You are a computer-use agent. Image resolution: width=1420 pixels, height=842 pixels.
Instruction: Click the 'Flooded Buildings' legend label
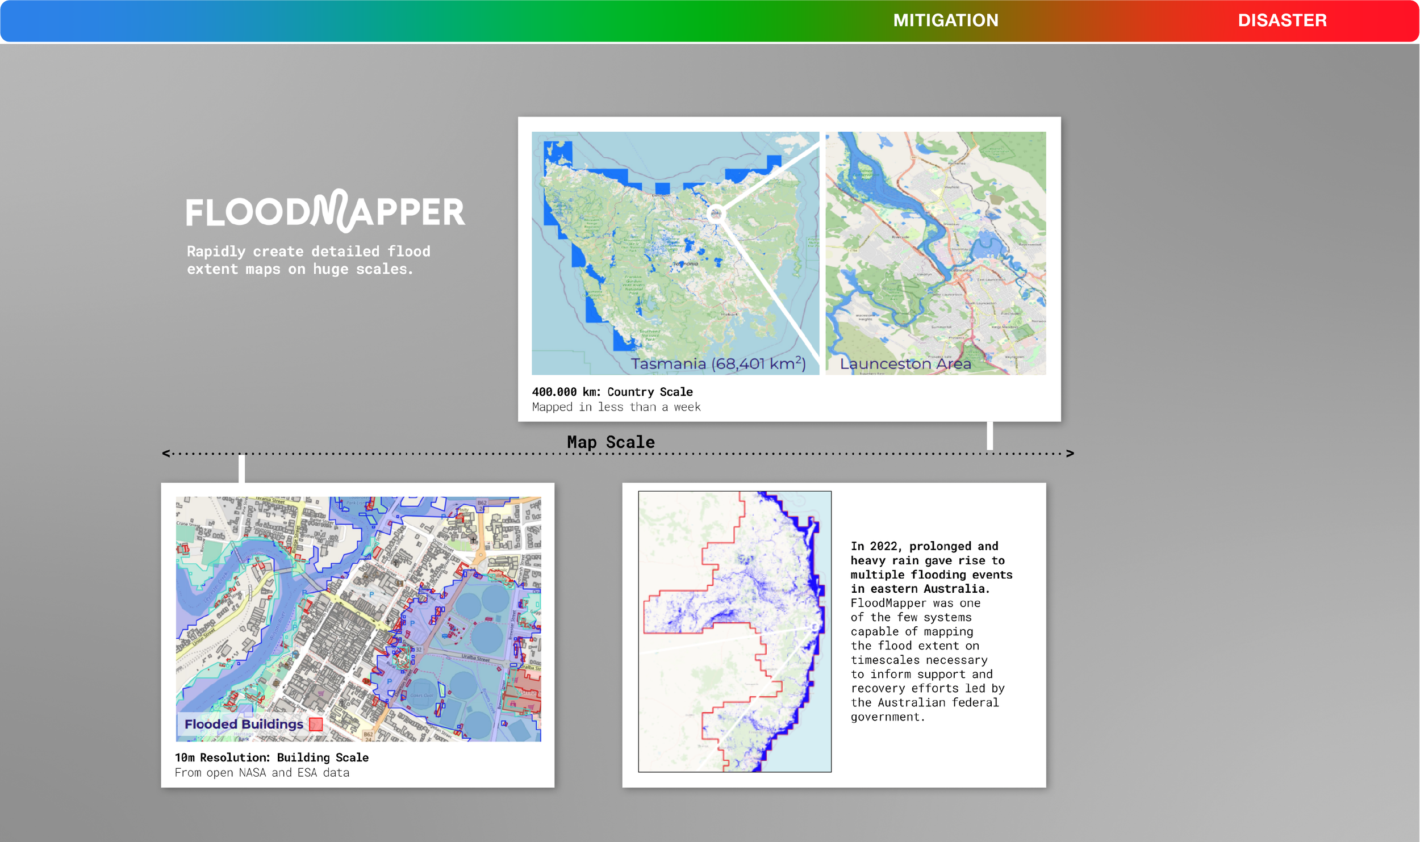244,724
